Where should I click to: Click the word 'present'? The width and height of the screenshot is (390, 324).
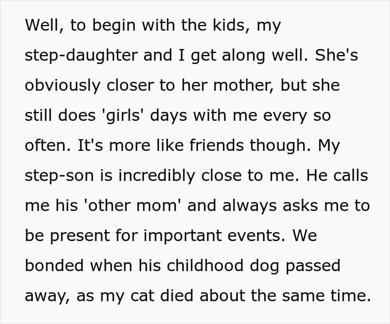(x=80, y=236)
